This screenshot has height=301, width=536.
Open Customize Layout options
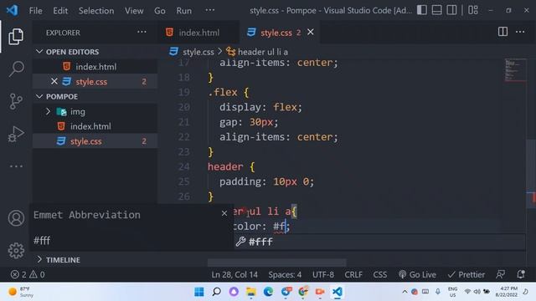473,10
